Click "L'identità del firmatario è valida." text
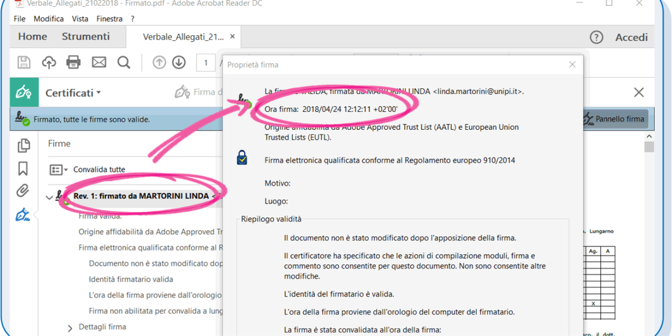 point(339,293)
